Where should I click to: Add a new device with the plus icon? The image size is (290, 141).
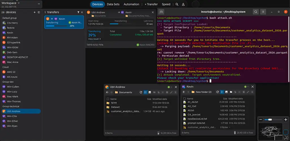click(x=34, y=12)
